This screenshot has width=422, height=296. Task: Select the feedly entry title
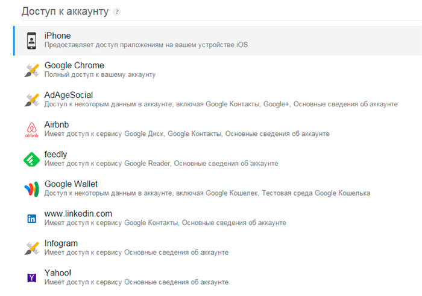[56, 154]
